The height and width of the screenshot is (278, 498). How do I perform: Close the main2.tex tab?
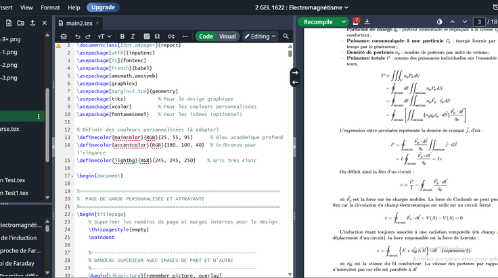pyautogui.click(x=97, y=23)
